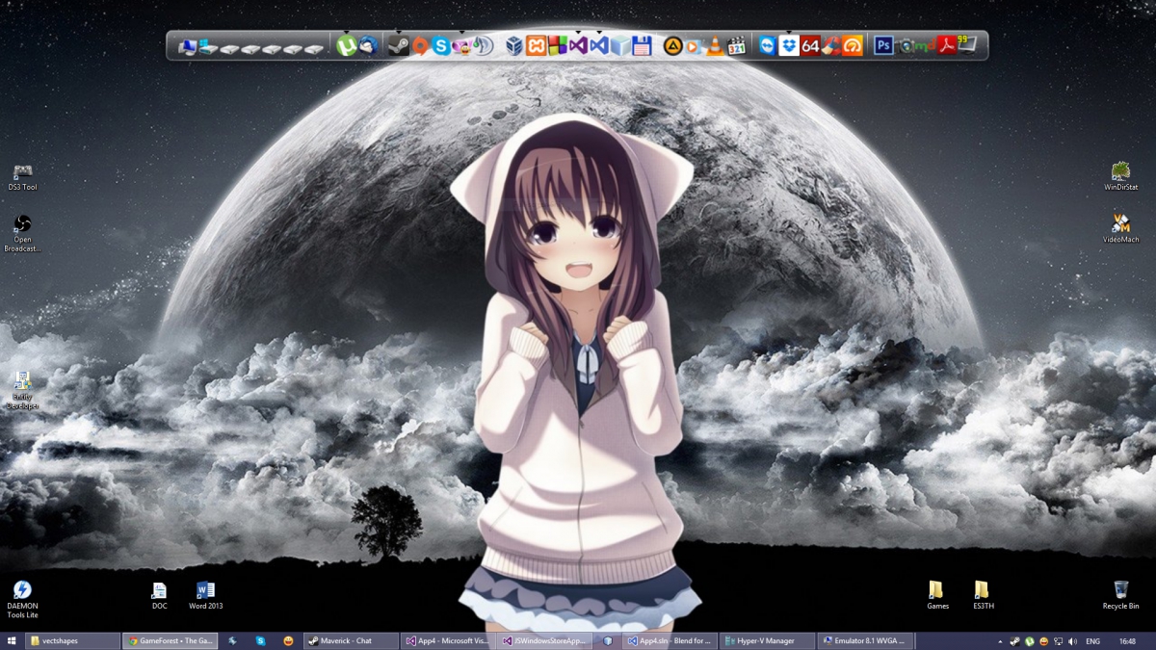1156x650 pixels.
Task: Switch to vectshapes folder taskbar window
Action: pos(73,640)
